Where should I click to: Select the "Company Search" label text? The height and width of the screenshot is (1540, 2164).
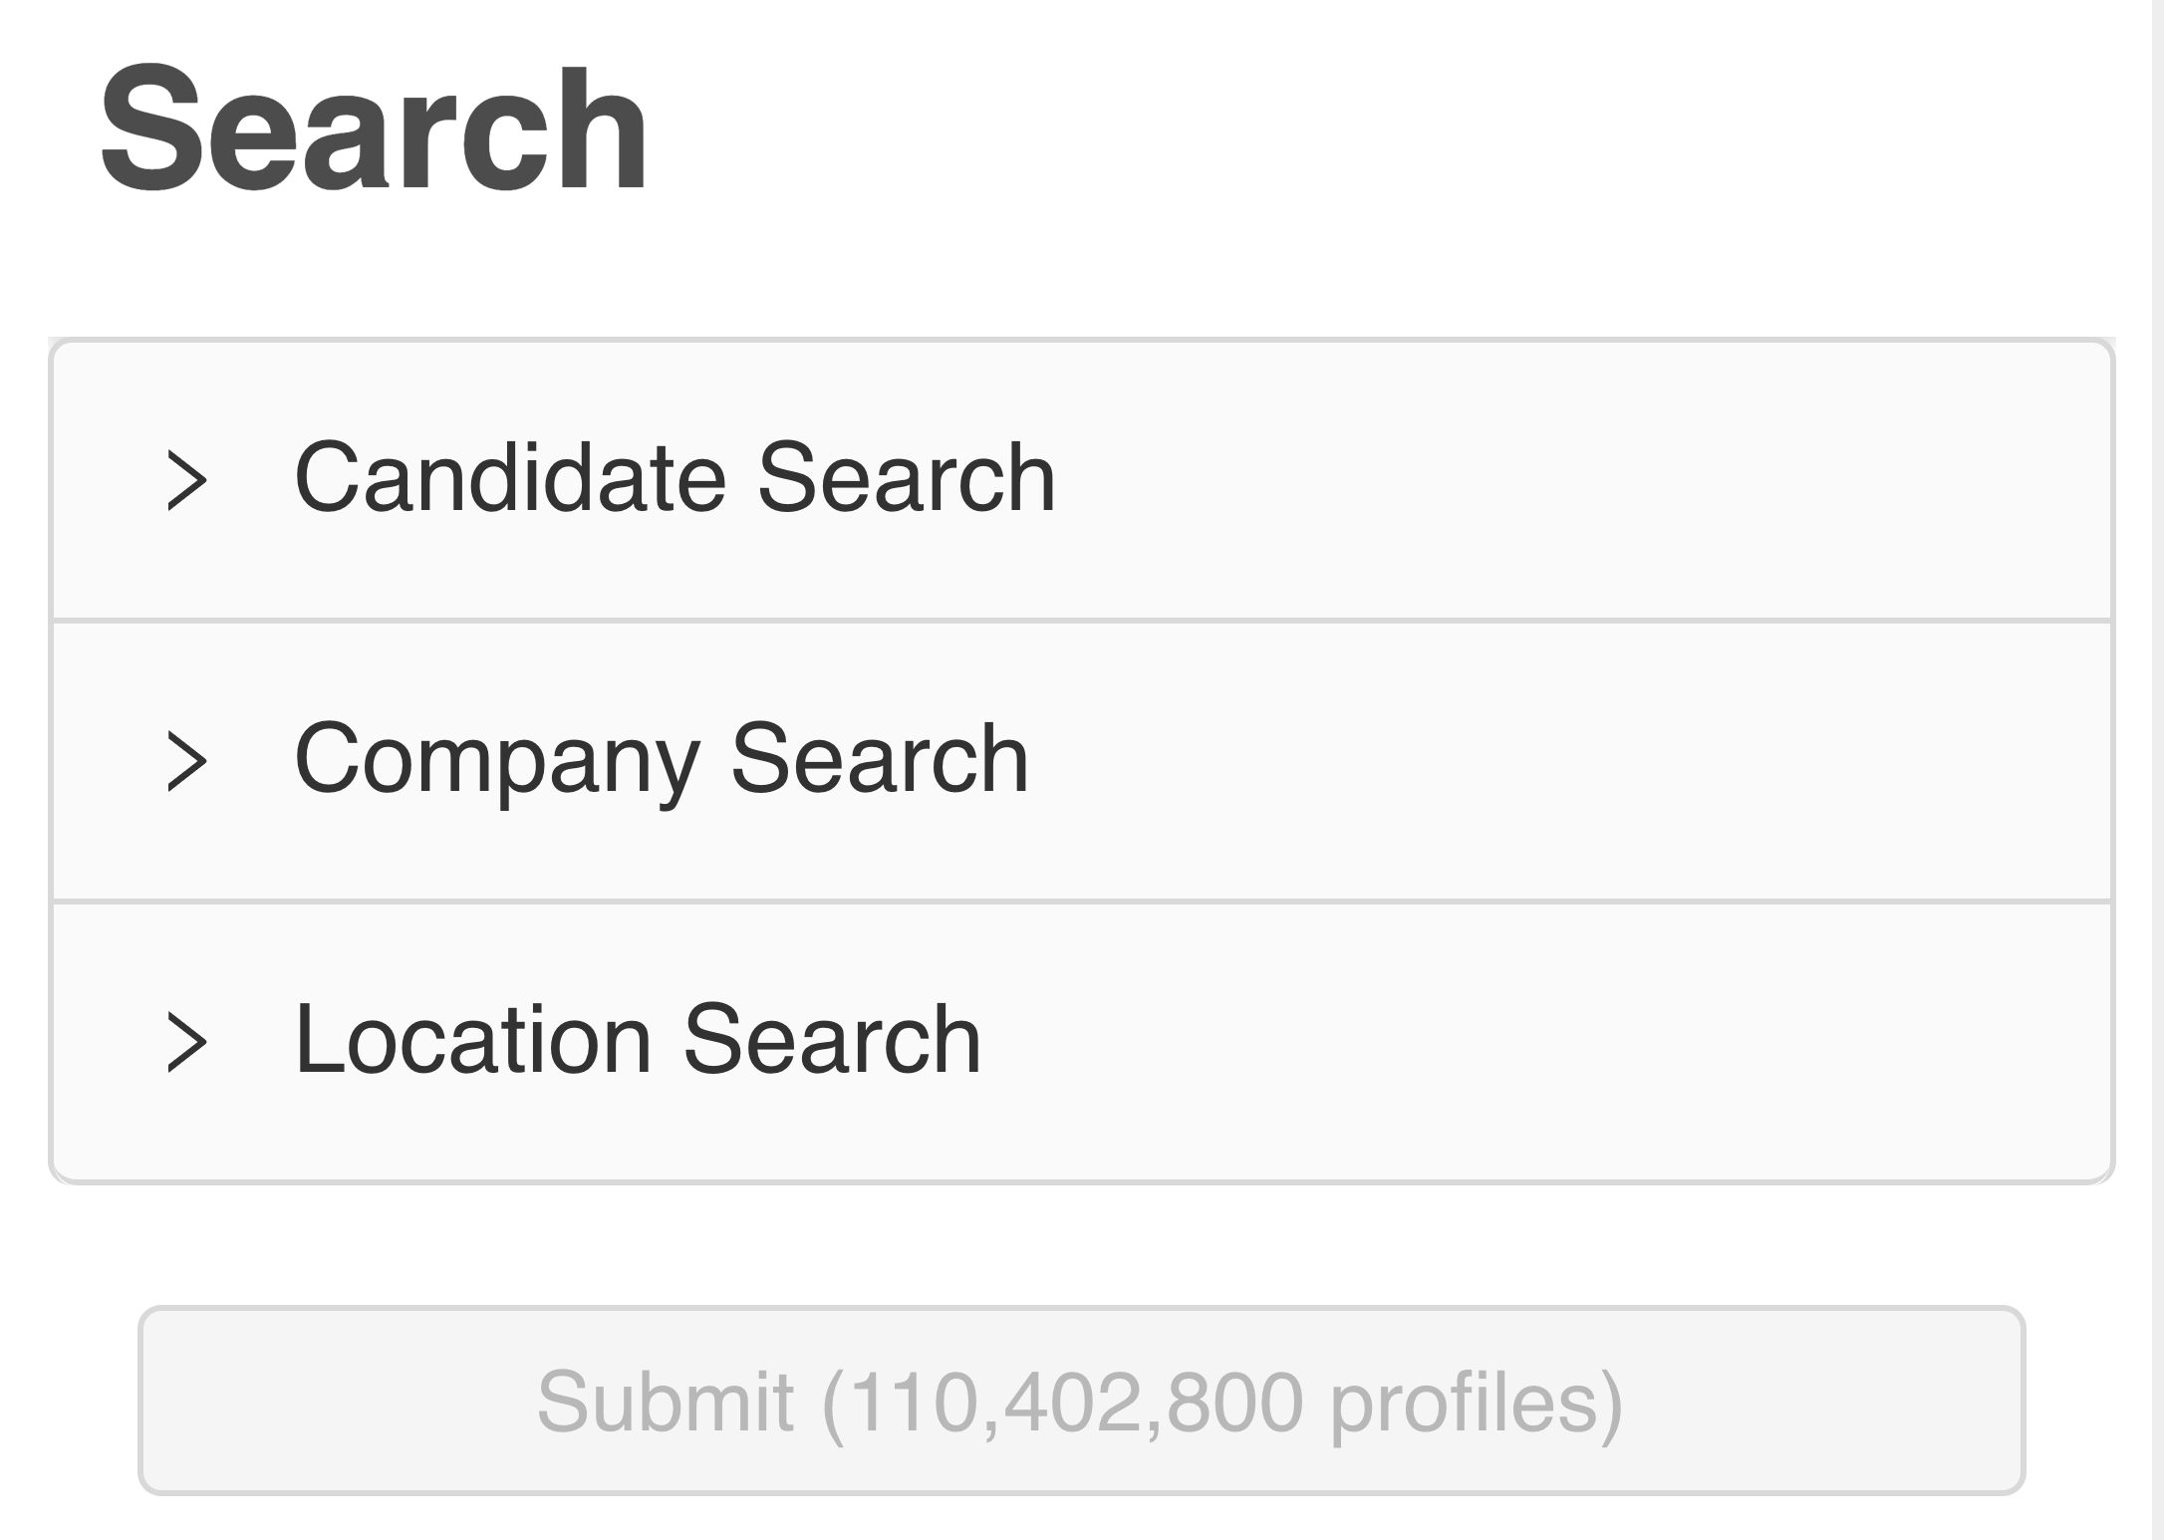coord(661,759)
